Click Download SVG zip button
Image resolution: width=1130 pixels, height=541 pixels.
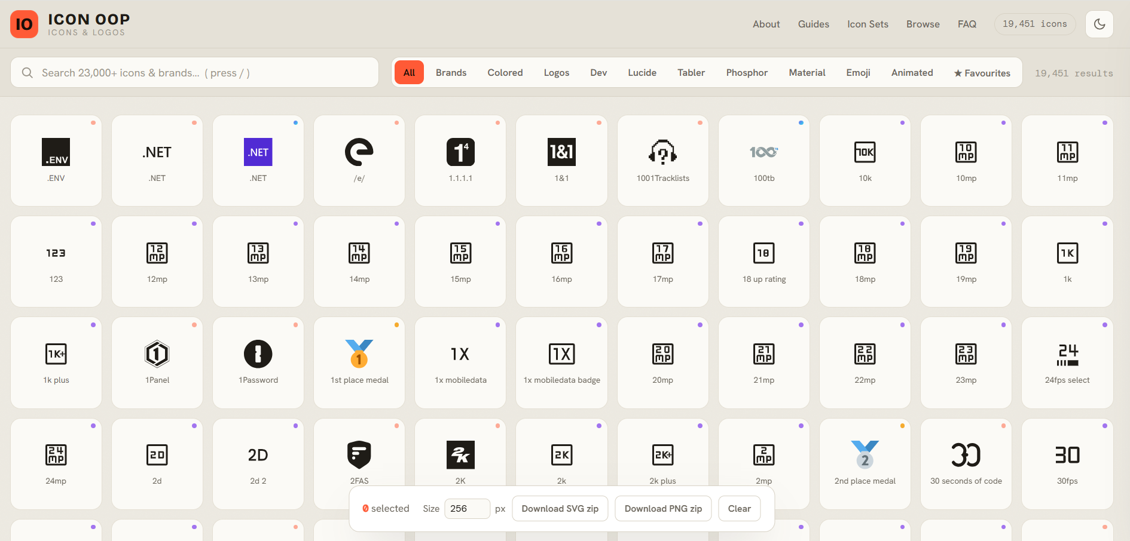point(560,509)
